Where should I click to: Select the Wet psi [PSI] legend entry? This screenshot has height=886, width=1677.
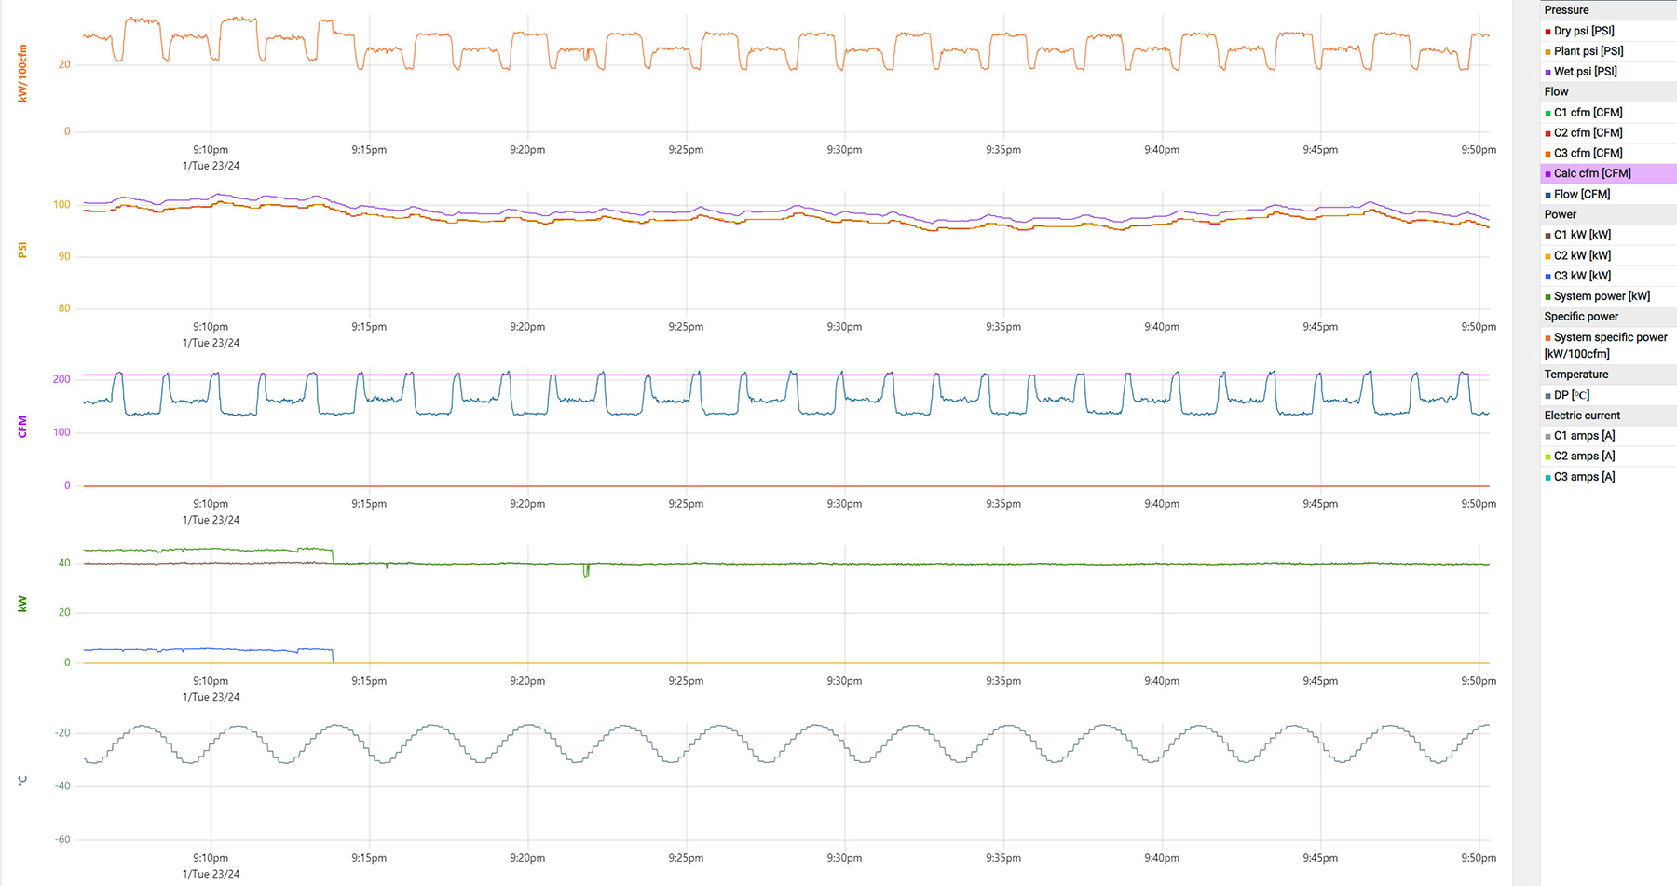(1608, 72)
